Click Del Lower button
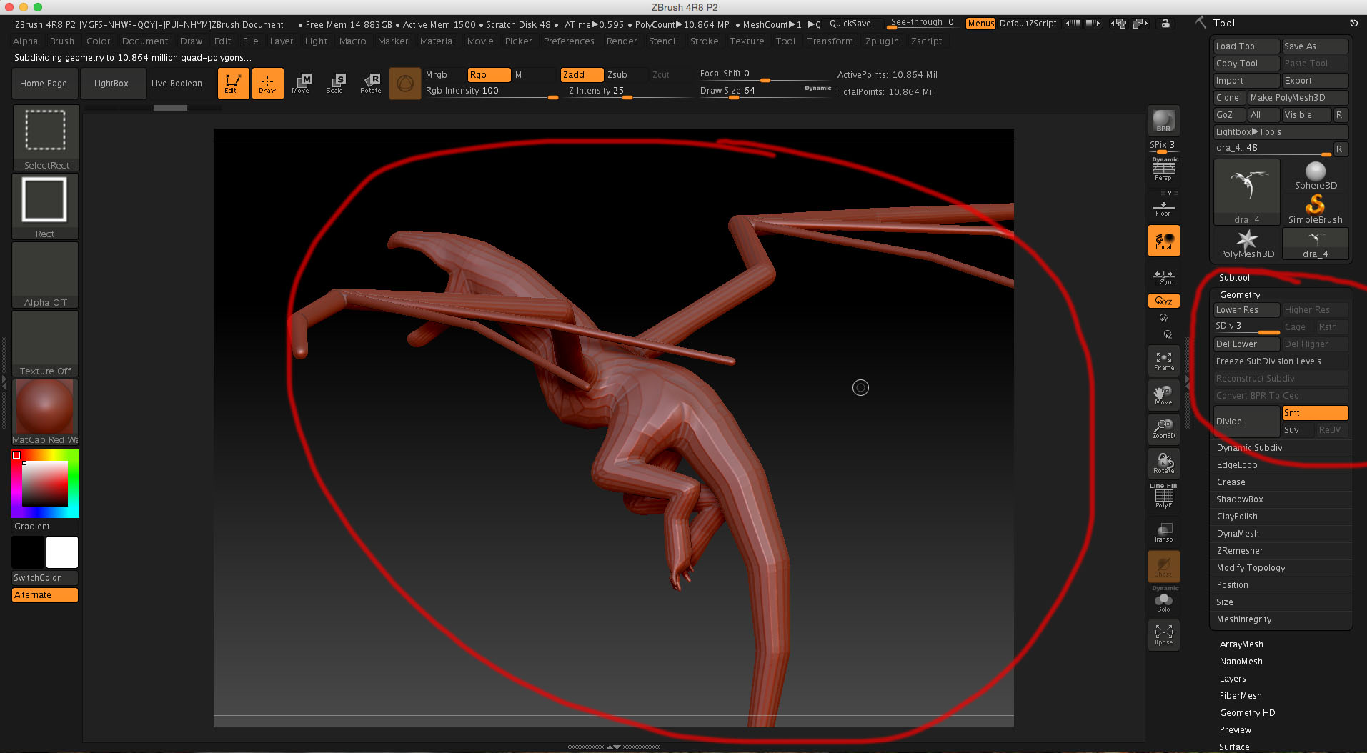This screenshot has width=1367, height=753. 1246,344
